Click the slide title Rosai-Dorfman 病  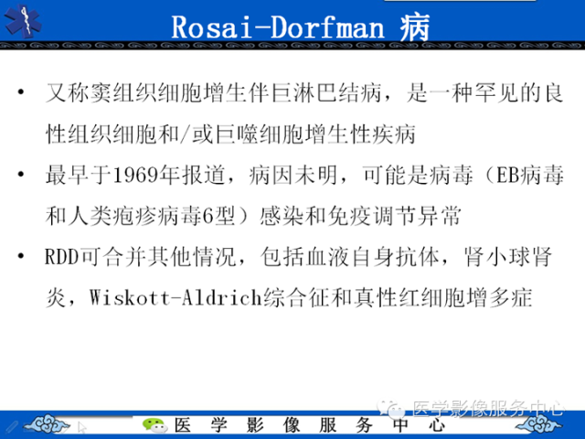(x=301, y=26)
